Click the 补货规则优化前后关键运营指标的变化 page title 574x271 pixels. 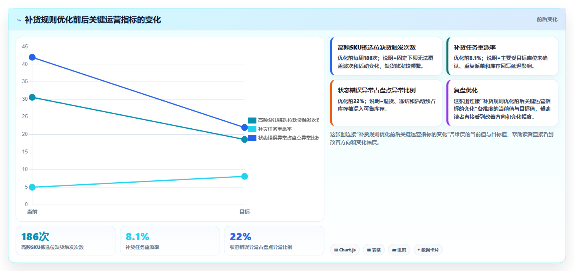pyautogui.click(x=93, y=20)
